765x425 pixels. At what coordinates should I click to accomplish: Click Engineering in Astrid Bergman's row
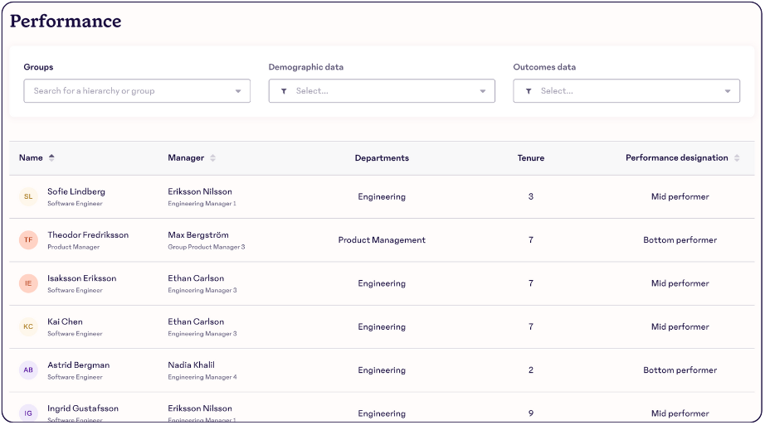pyautogui.click(x=382, y=370)
